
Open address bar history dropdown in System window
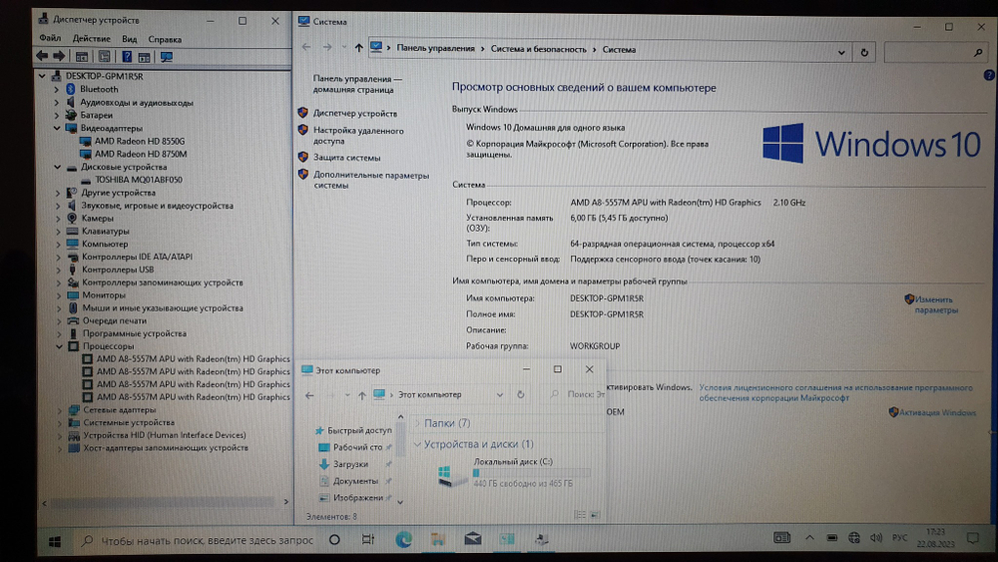click(x=841, y=52)
